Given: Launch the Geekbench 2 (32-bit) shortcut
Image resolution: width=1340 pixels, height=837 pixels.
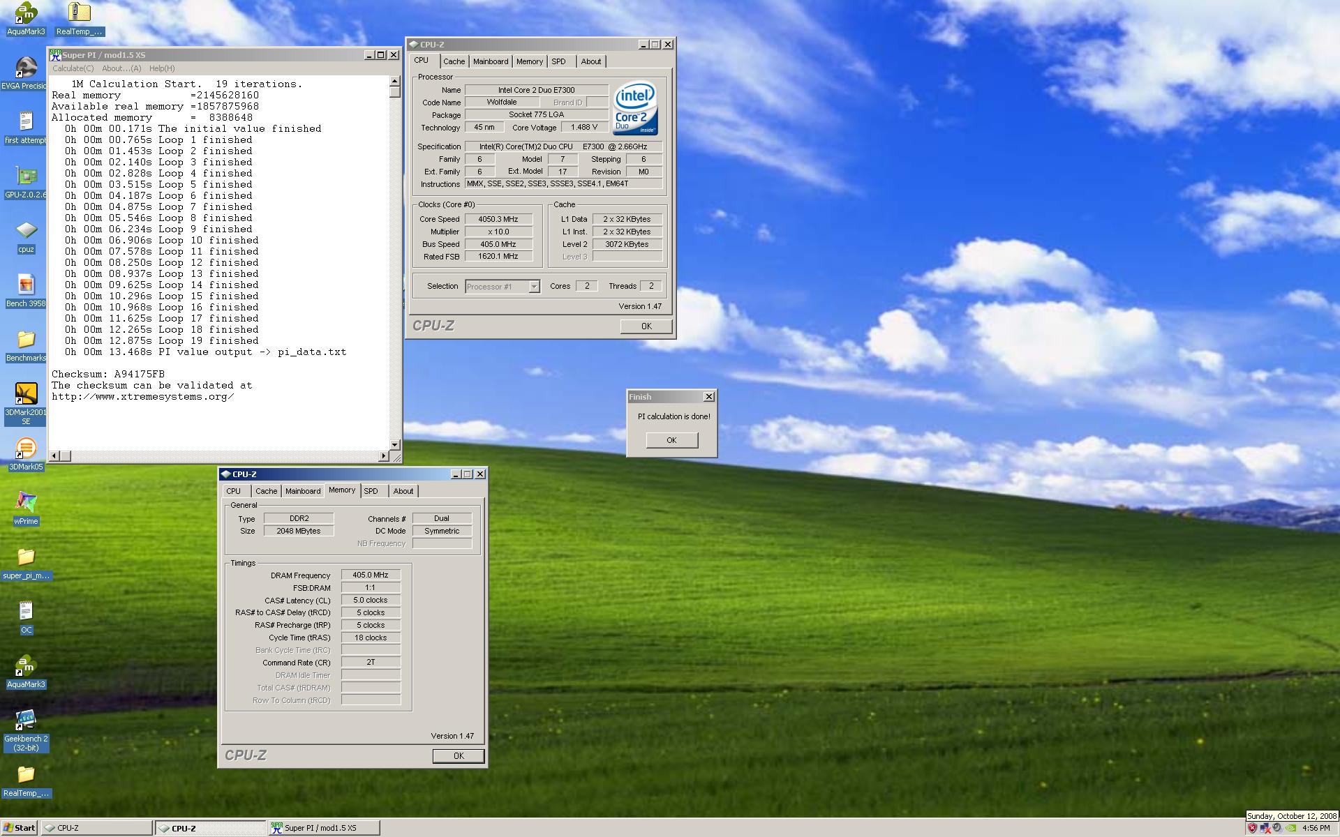Looking at the screenshot, I should [26, 720].
